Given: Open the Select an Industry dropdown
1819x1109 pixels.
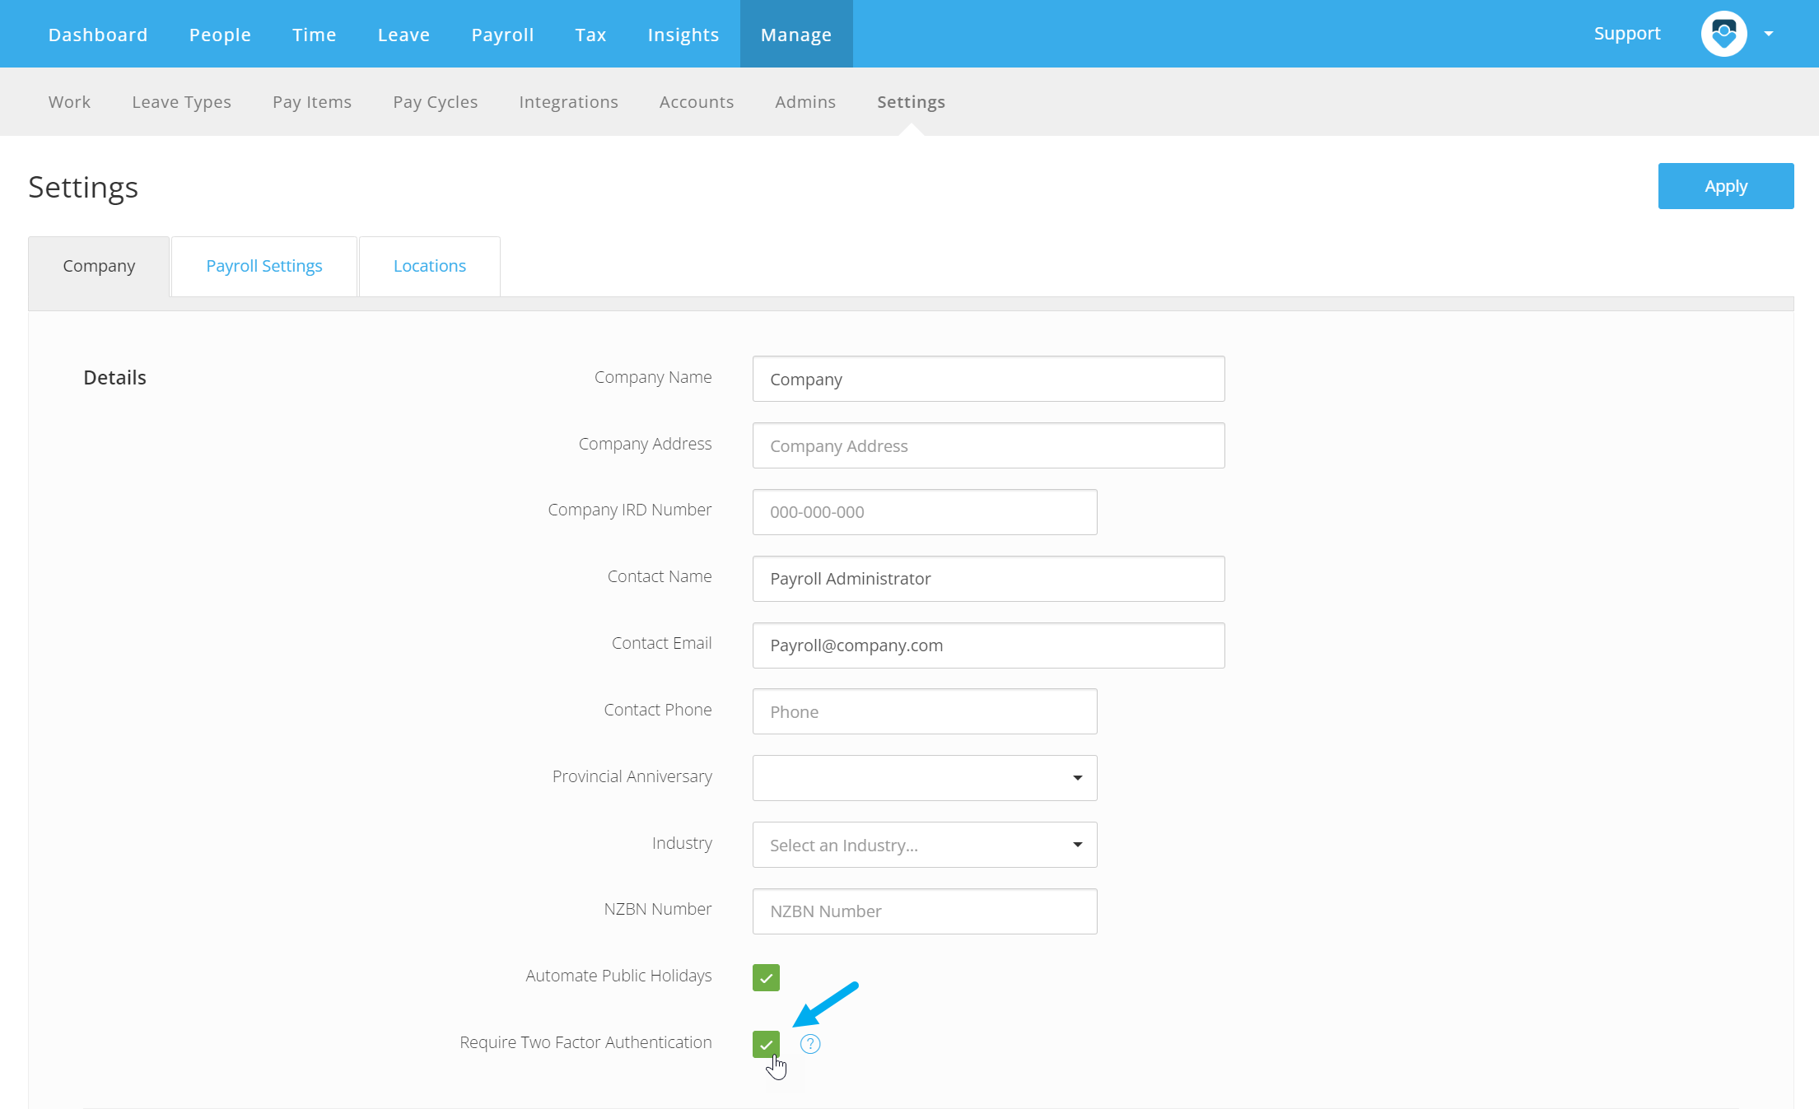Looking at the screenshot, I should coord(925,845).
